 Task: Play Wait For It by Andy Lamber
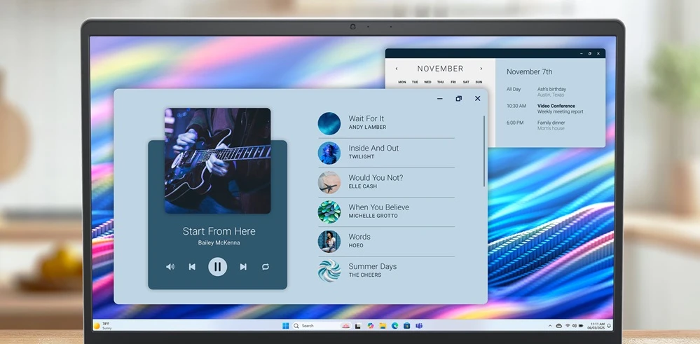coord(386,123)
